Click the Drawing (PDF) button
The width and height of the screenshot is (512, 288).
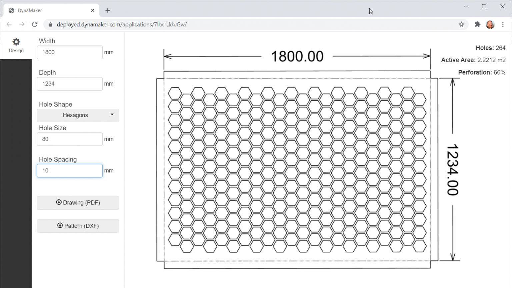coord(78,203)
